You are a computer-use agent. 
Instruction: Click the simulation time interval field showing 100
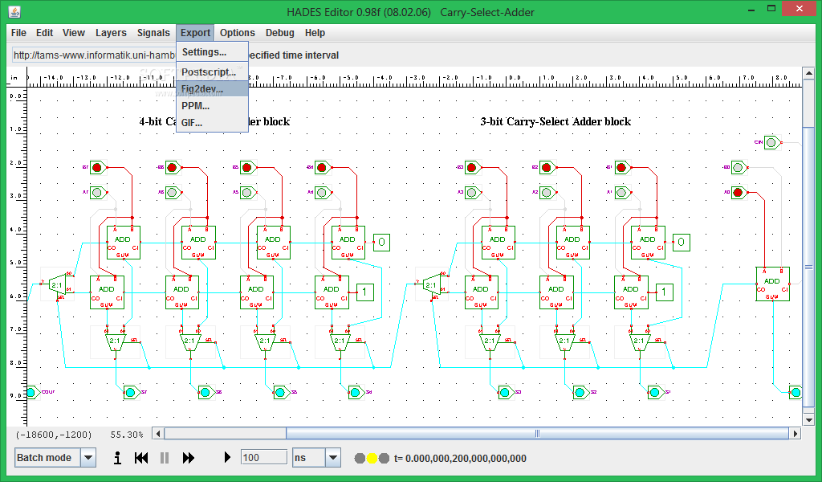[263, 457]
